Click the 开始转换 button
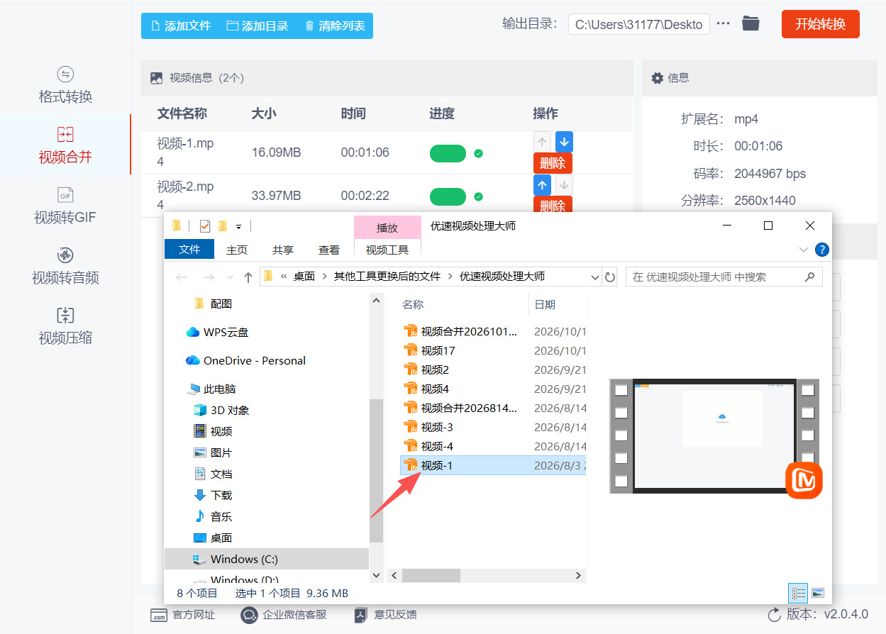 tap(820, 24)
